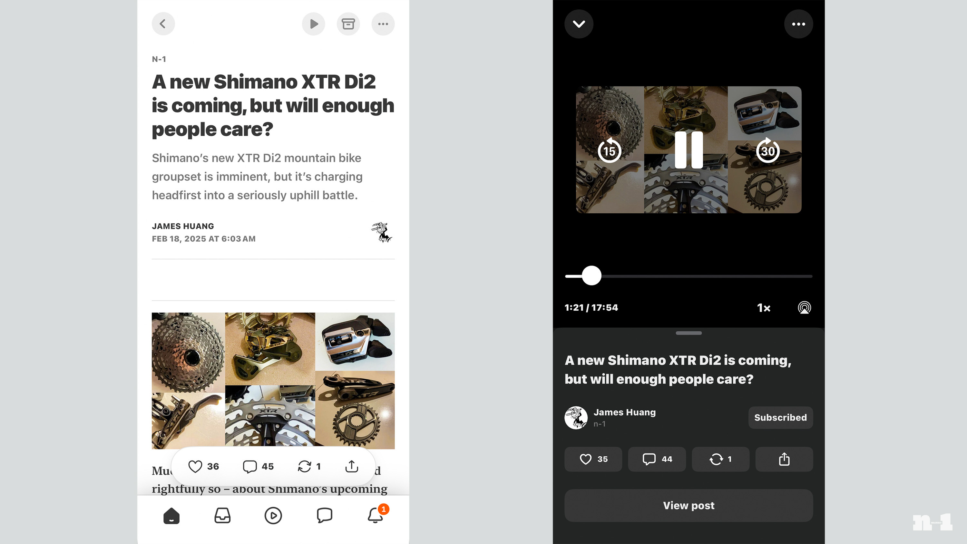Tap the article main headline
This screenshot has width=967, height=544.
pyautogui.click(x=273, y=105)
